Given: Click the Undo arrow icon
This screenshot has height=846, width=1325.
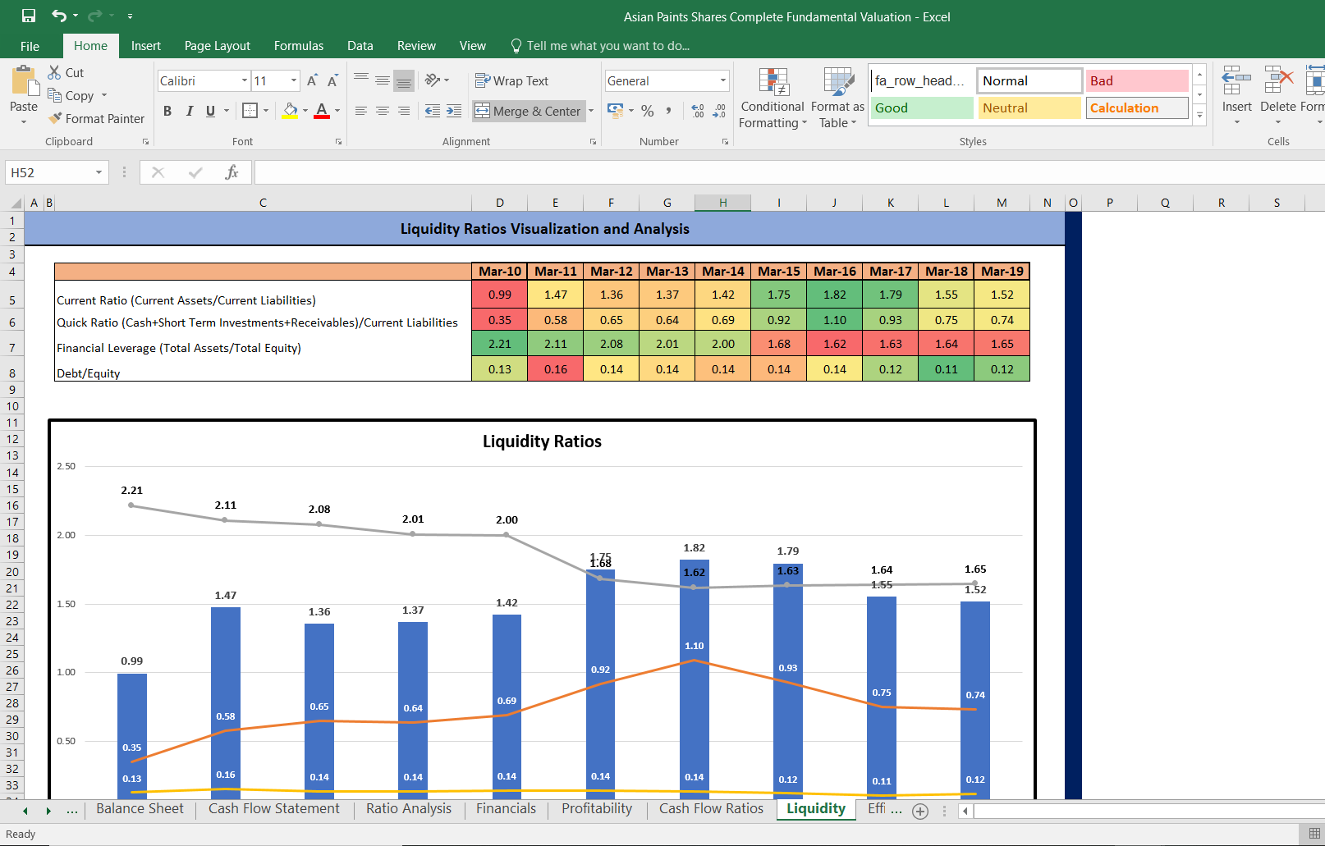Looking at the screenshot, I should (x=58, y=16).
